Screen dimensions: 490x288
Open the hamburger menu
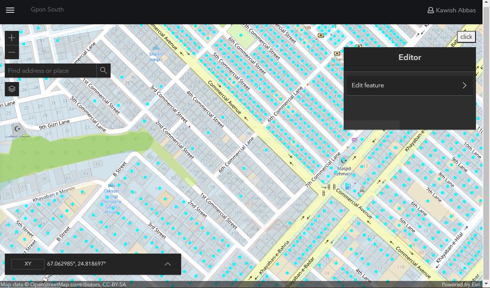pyautogui.click(x=10, y=10)
